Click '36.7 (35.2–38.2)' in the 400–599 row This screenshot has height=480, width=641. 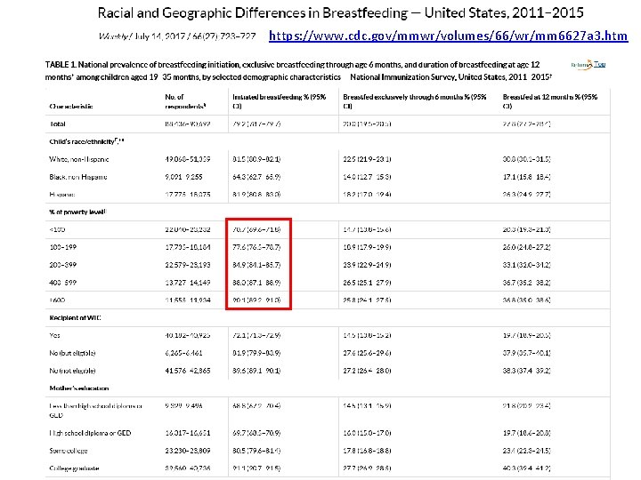click(x=526, y=283)
